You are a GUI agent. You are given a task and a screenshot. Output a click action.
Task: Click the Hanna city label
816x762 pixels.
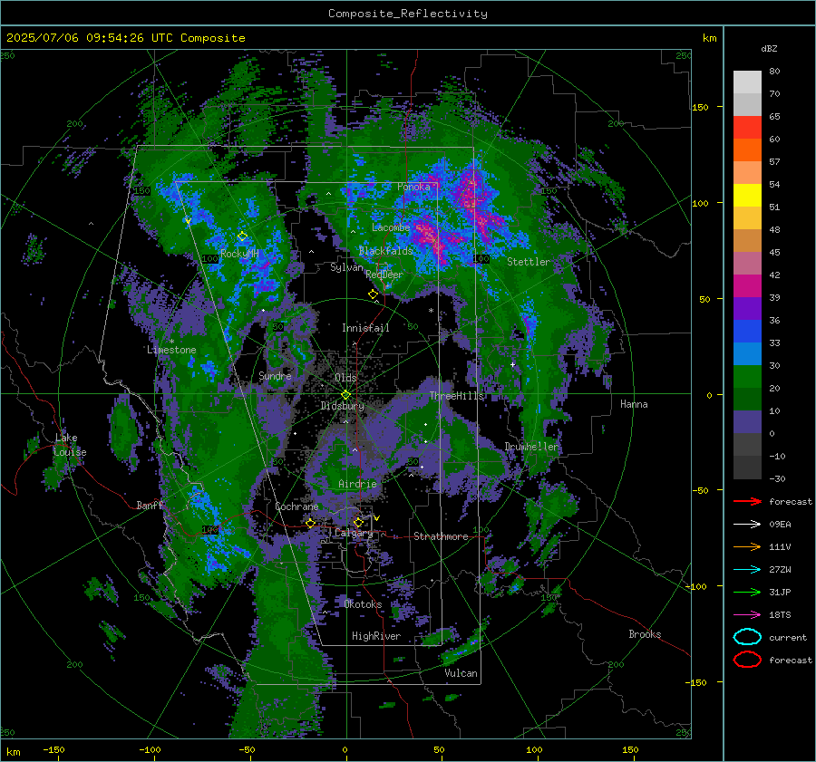[x=634, y=404]
